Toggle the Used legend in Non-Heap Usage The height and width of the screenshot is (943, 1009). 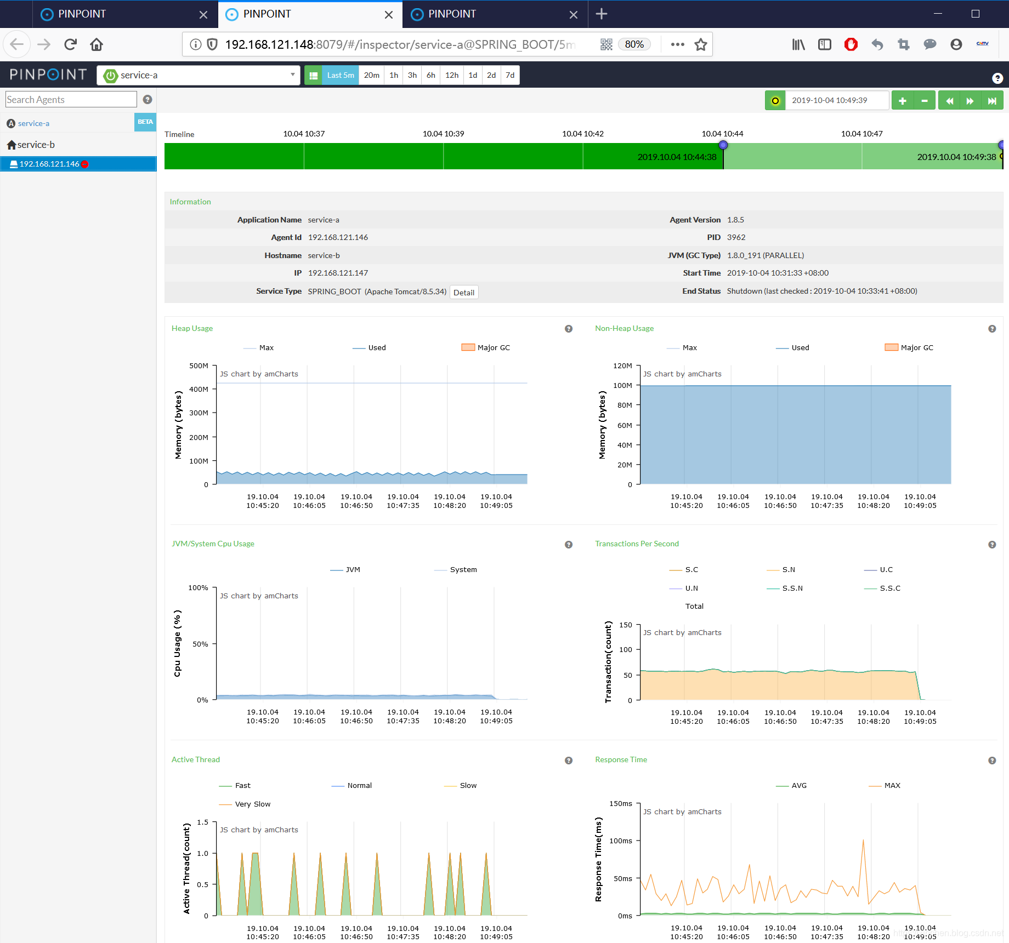792,347
